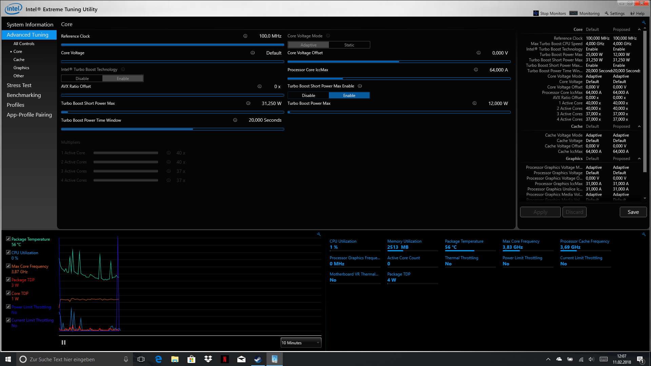
Task: Toggle Max Core Frequency checkbox
Action: pos(8,266)
